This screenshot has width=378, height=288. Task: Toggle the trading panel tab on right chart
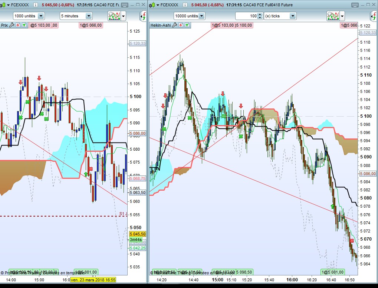tap(374, 16)
